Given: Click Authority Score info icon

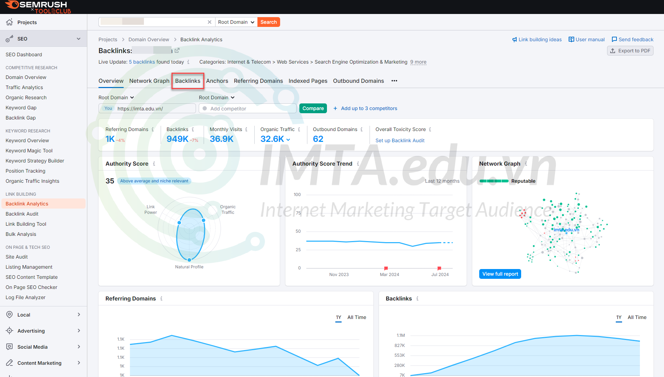Looking at the screenshot, I should pos(154,164).
